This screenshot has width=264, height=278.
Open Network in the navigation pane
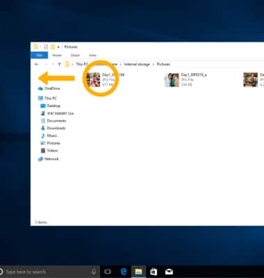coord(49,159)
